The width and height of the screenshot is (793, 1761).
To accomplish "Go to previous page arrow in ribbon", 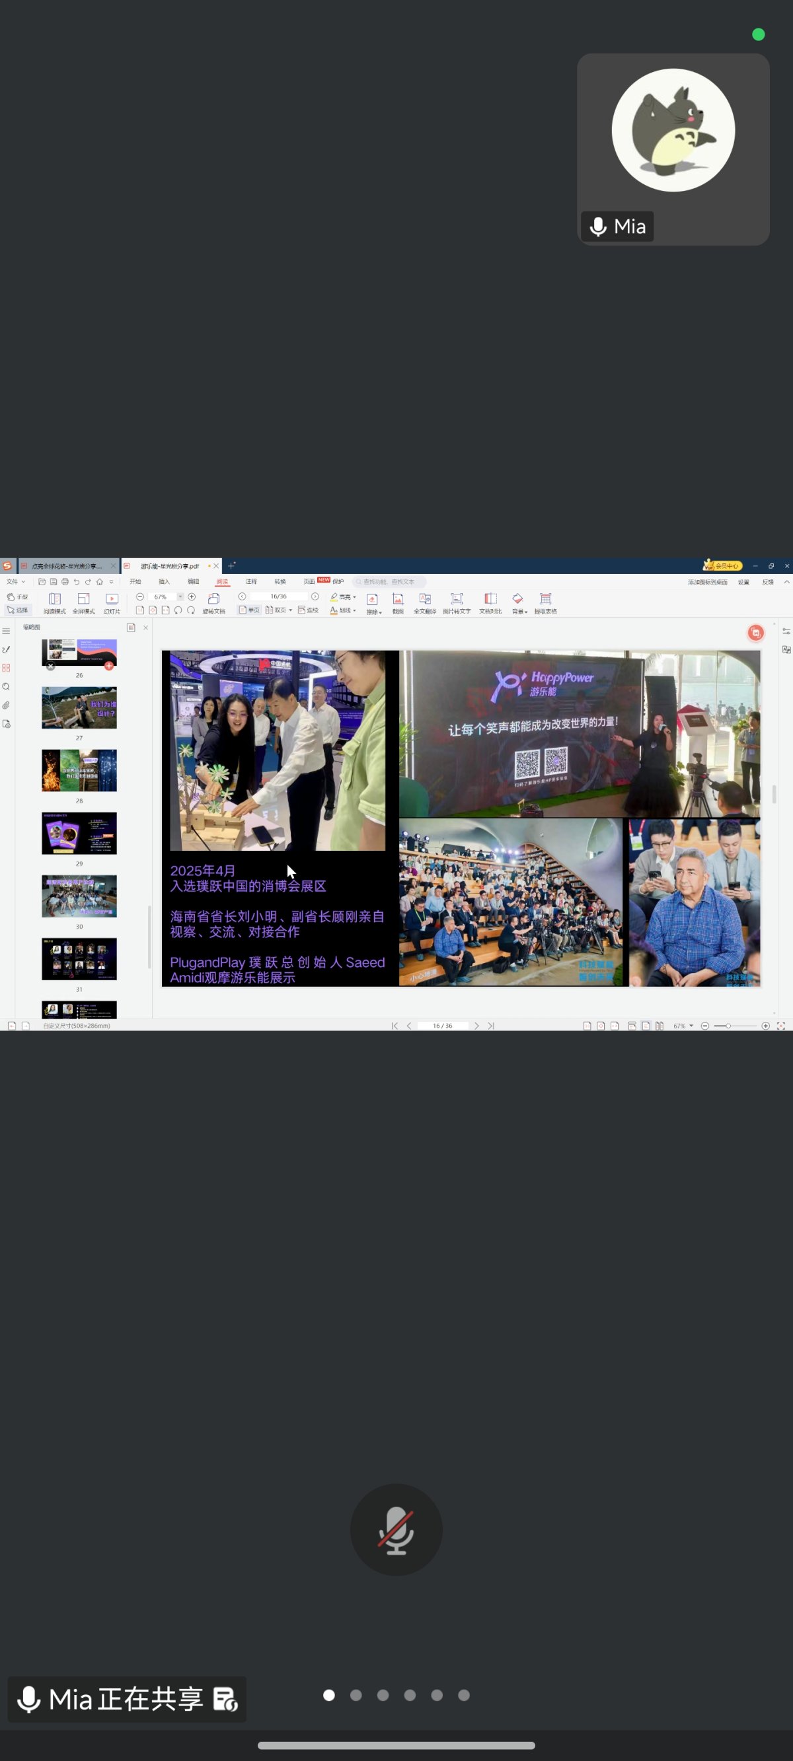I will (243, 597).
